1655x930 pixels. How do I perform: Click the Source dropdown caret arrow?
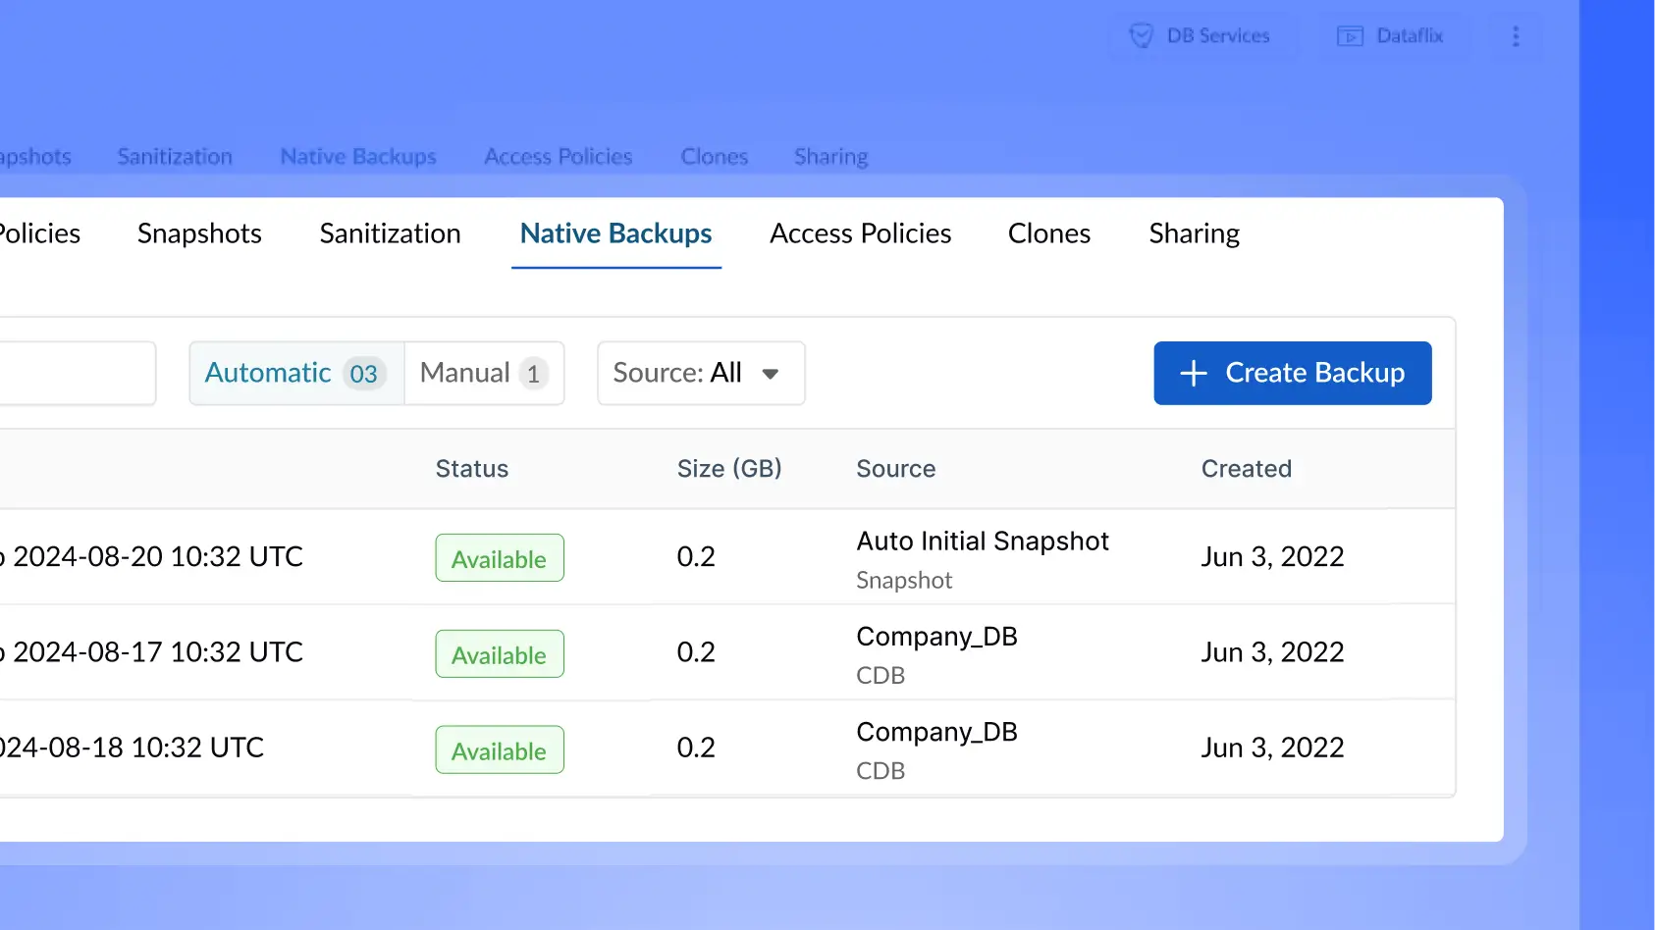tap(771, 374)
